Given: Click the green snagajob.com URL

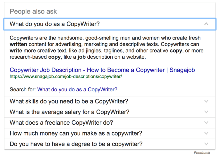Looking at the screenshot, I should coord(66,77).
